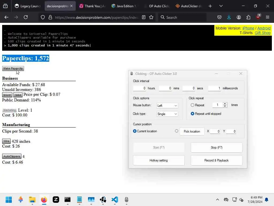274x206 pixels.
Task: Click the Marketing button
Action: [x=9, y=110]
